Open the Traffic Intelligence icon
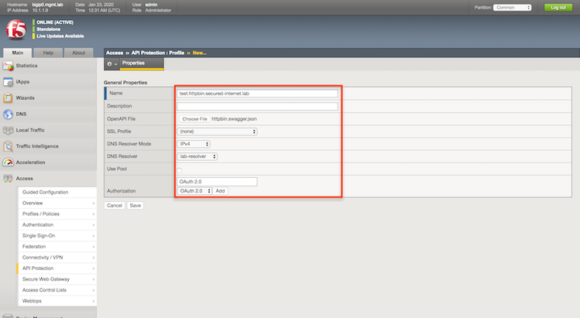Screen dimensions: 580x318 tap(9, 146)
